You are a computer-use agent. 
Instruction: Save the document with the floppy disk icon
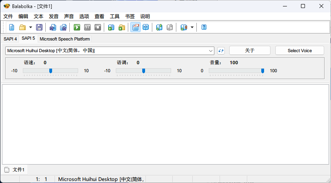(39, 27)
